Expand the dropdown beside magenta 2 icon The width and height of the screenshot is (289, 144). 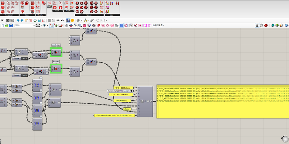159,26
